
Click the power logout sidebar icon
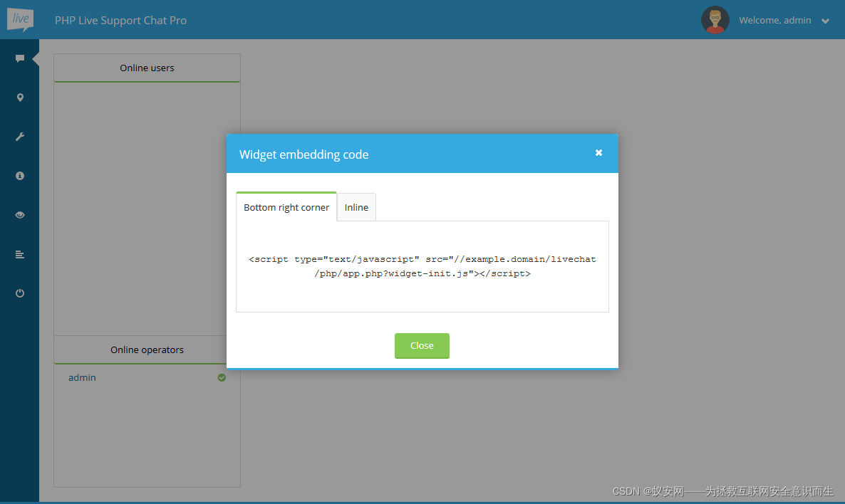tap(20, 293)
